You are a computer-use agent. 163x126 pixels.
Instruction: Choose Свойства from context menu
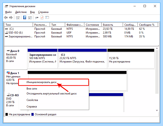pyautogui.click(x=54, y=100)
